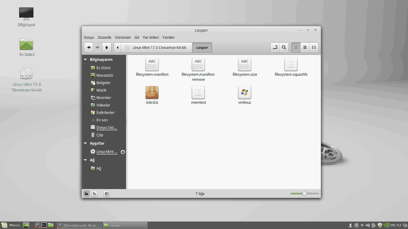The width and height of the screenshot is (408, 229).
Task: Open the NVIDIA tray icon
Action: coord(386,225)
